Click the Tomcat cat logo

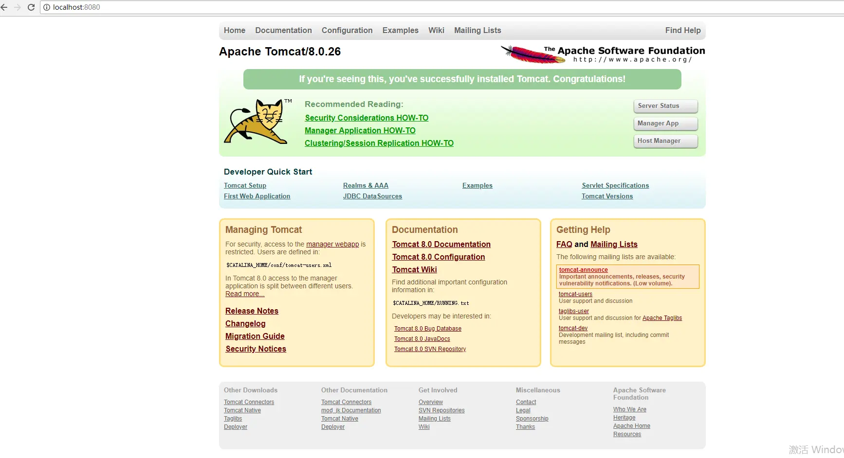[258, 122]
